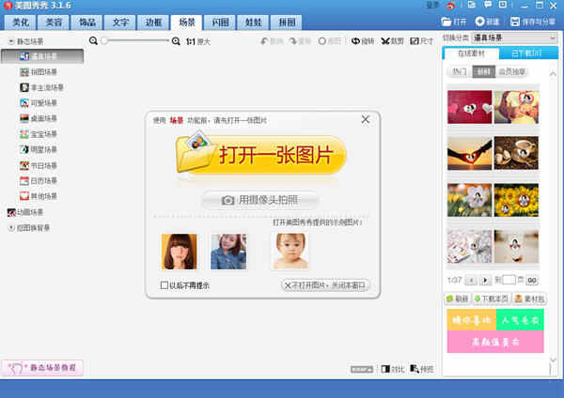Switch to the text (文字) tab

pos(121,21)
